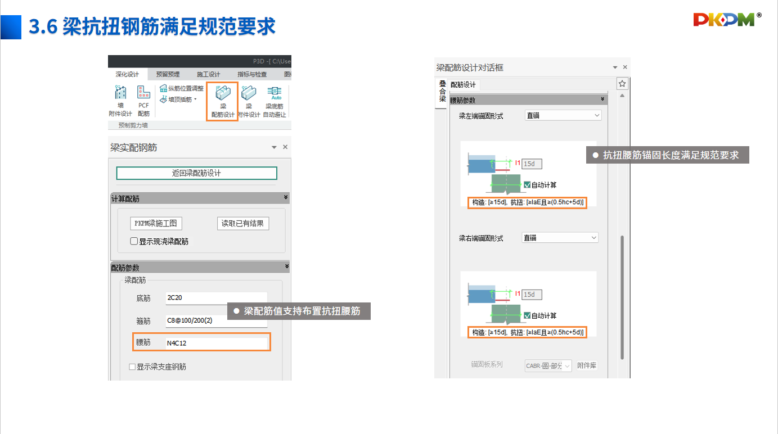Viewport: 778px width, 434px height.
Task: Switch to the 预留预埋 ribbon tab
Action: pyautogui.click(x=168, y=74)
